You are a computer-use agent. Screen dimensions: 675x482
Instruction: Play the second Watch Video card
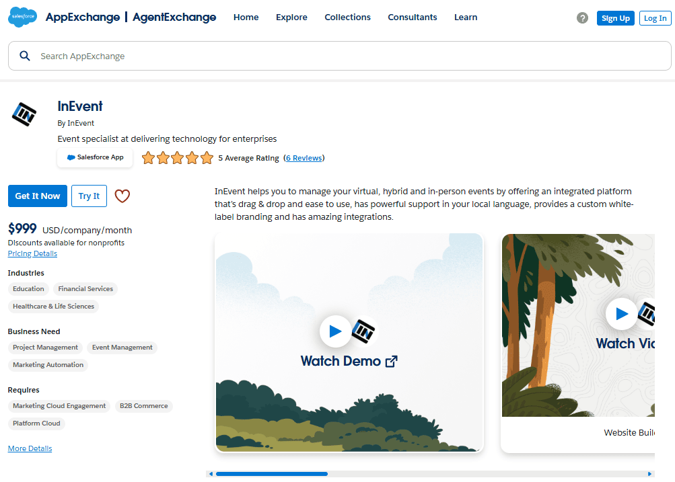(x=621, y=314)
